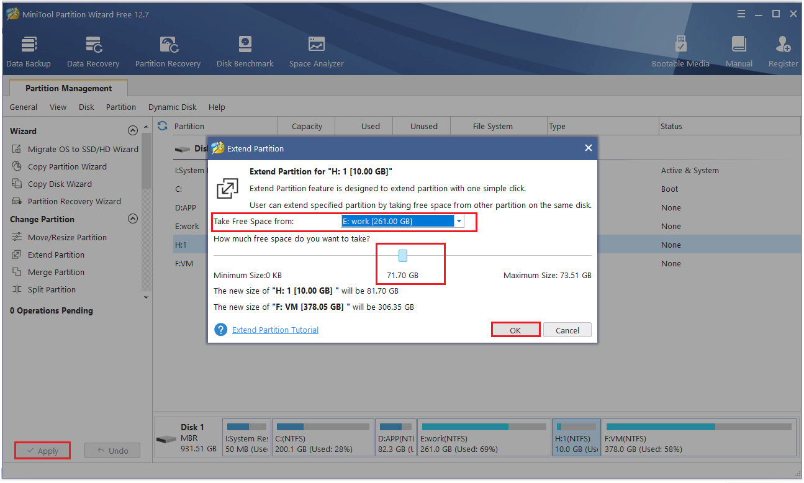Open the View menu
Image resolution: width=804 pixels, height=483 pixels.
click(58, 107)
